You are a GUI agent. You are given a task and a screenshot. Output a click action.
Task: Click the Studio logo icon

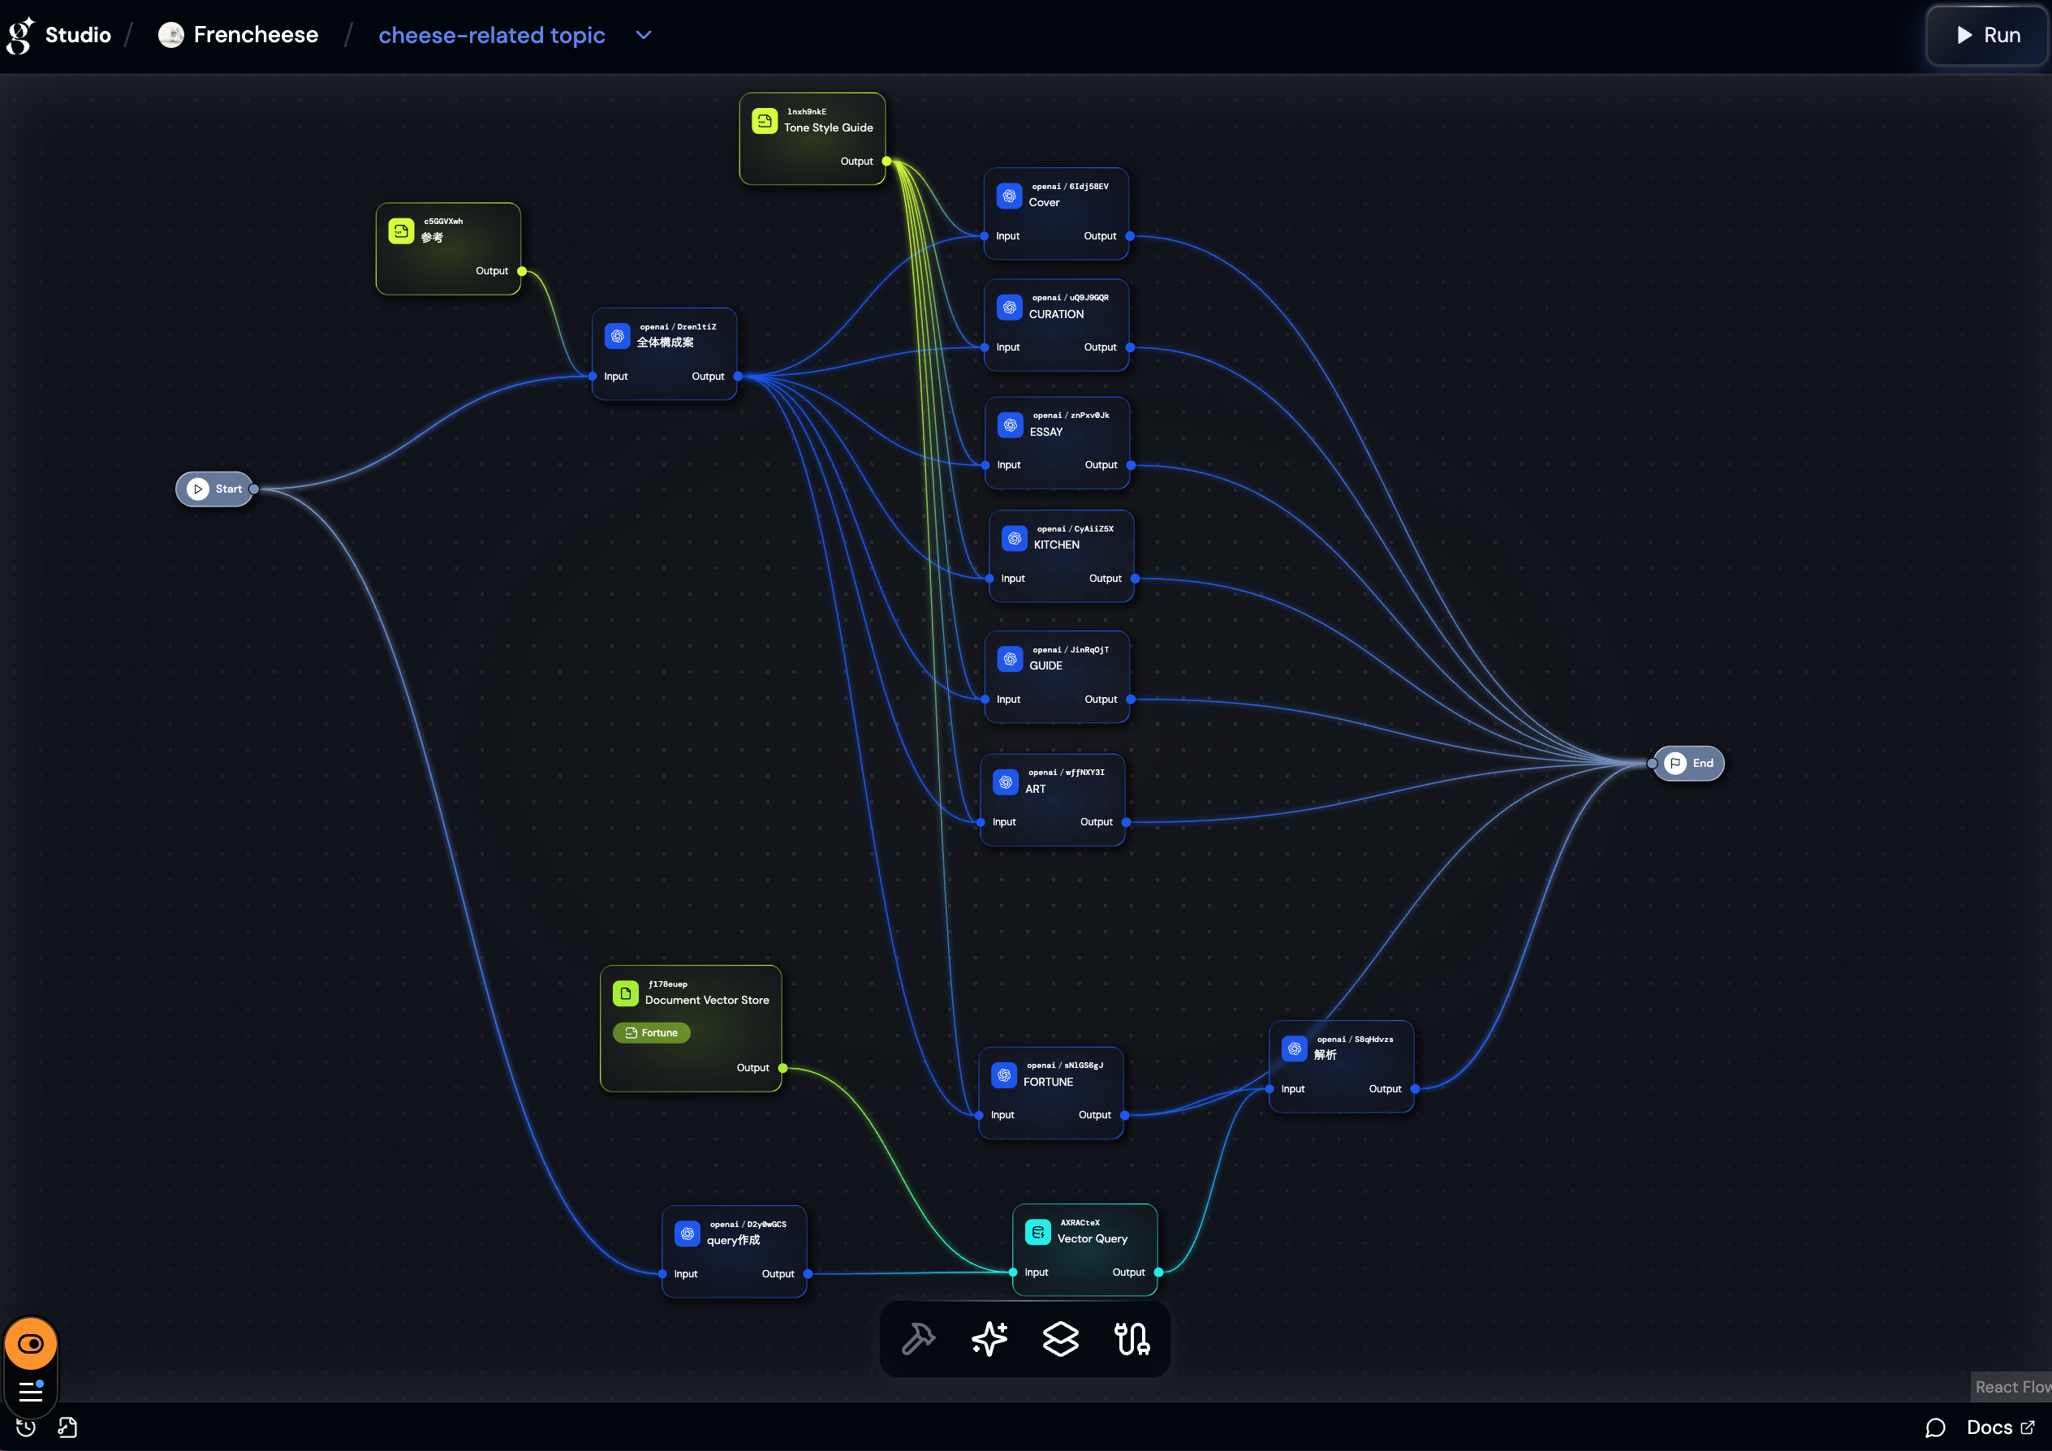[x=20, y=35]
